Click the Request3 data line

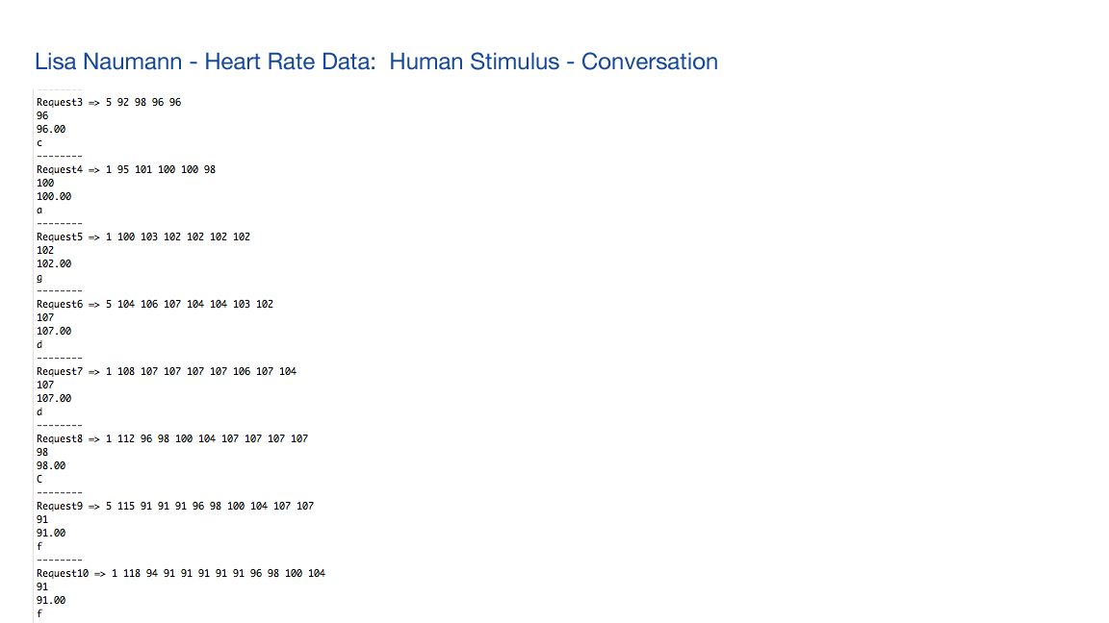pyautogui.click(x=109, y=102)
